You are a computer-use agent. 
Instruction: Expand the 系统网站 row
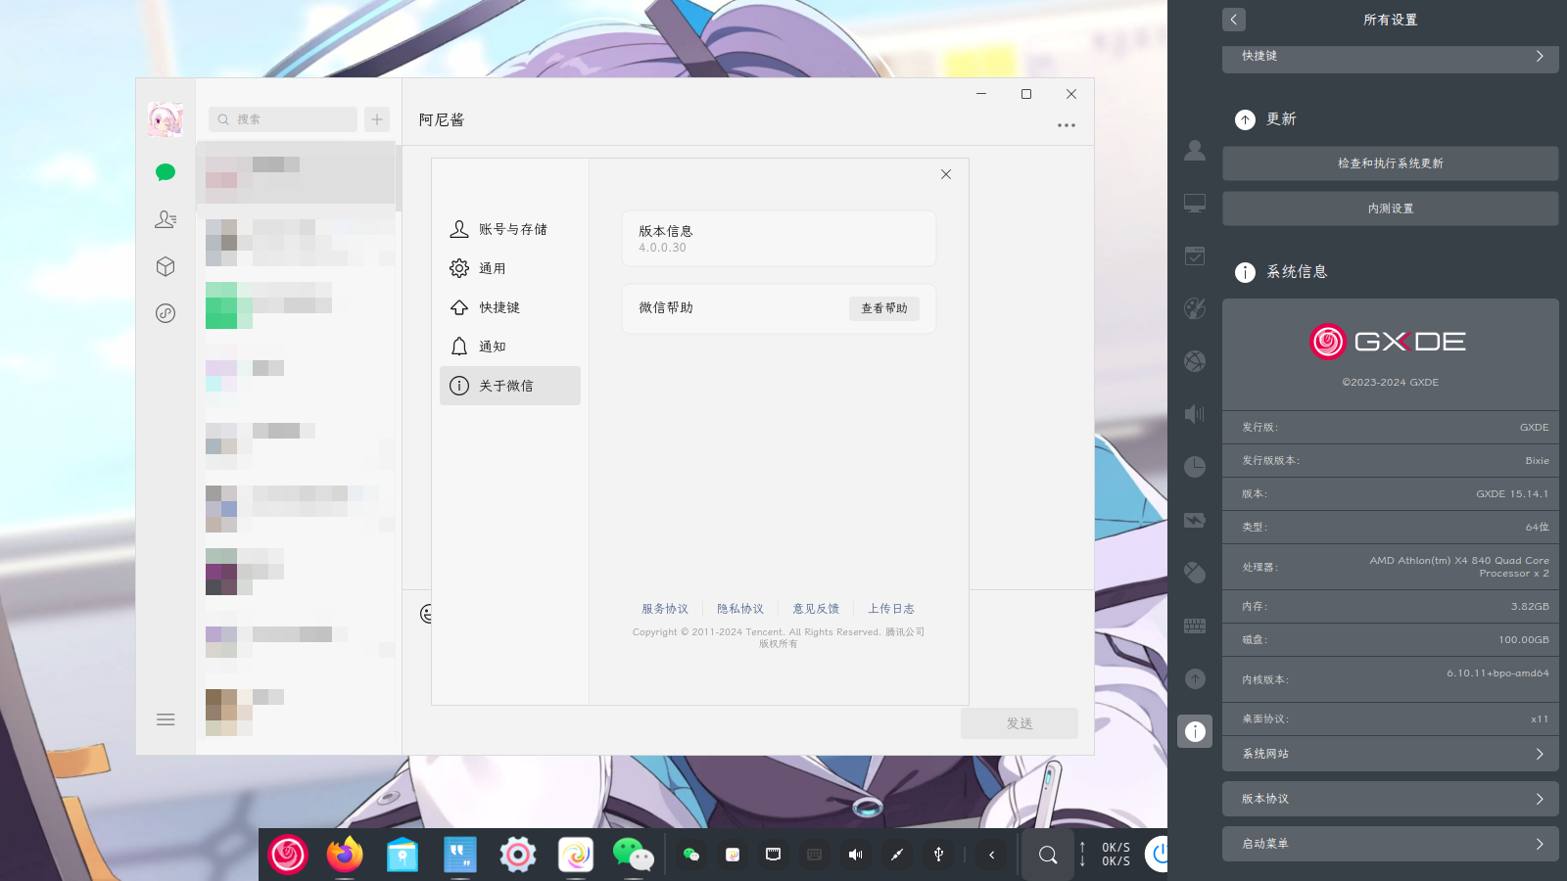pos(1390,754)
